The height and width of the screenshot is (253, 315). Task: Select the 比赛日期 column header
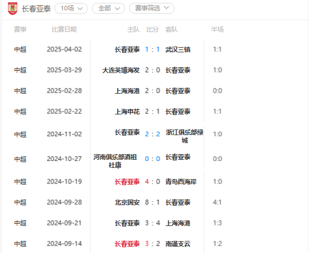(64, 29)
